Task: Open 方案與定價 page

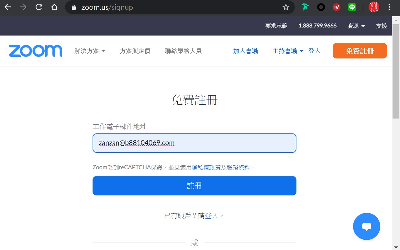Action: 135,51
